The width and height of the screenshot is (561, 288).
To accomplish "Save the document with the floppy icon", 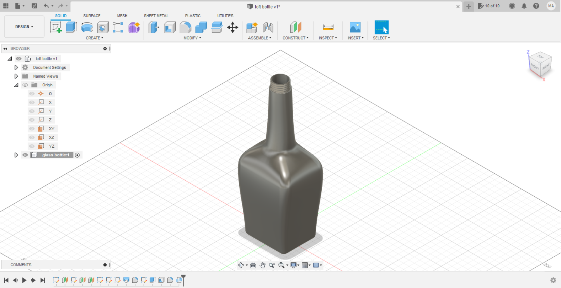I will 34,6.
